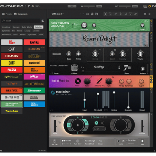Click the Jump arrows in Matched Cabinet
The image size is (156, 156).
coord(52,73)
